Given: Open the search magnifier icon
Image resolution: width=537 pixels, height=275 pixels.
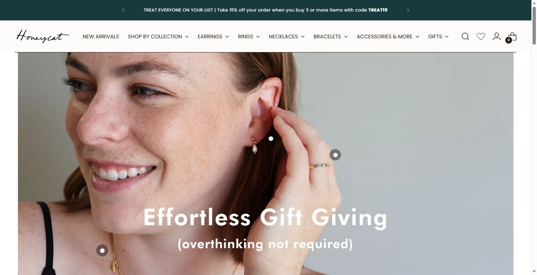Looking at the screenshot, I should [x=465, y=36].
